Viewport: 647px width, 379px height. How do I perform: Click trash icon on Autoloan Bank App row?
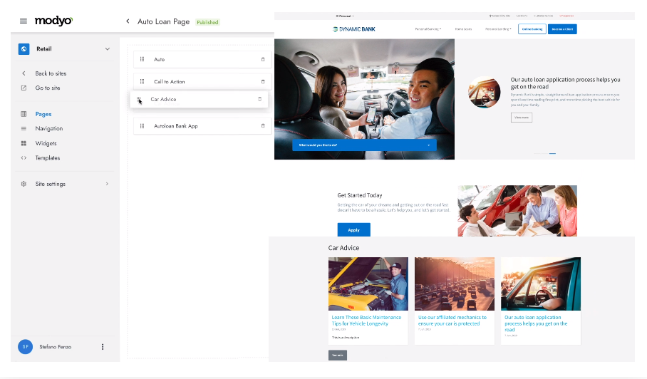click(262, 126)
